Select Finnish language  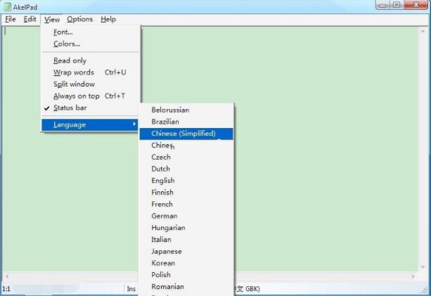[186, 193]
